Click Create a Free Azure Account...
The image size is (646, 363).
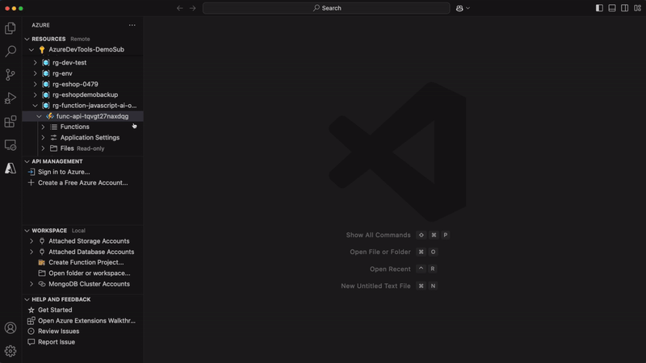pos(83,183)
